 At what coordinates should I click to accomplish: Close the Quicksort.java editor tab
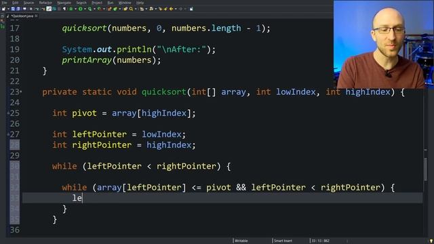pos(36,16)
